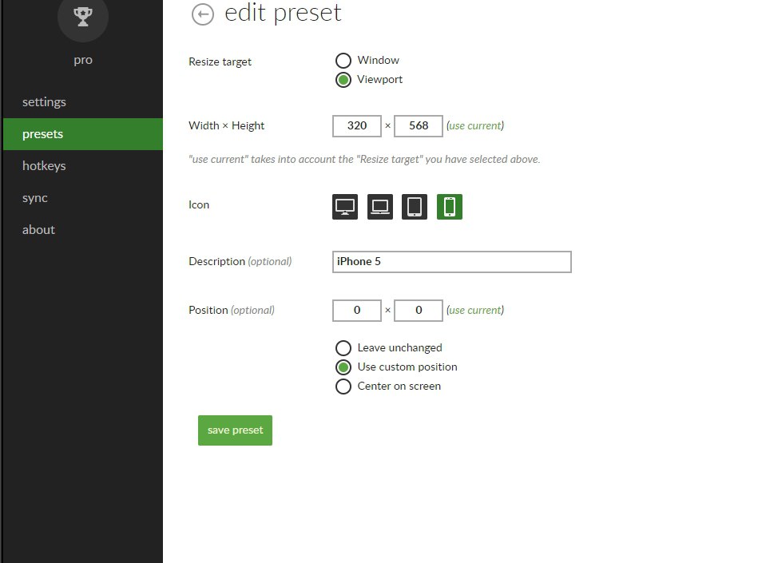The width and height of the screenshot is (758, 563).
Task: Click the width field showing 320
Action: (x=357, y=125)
